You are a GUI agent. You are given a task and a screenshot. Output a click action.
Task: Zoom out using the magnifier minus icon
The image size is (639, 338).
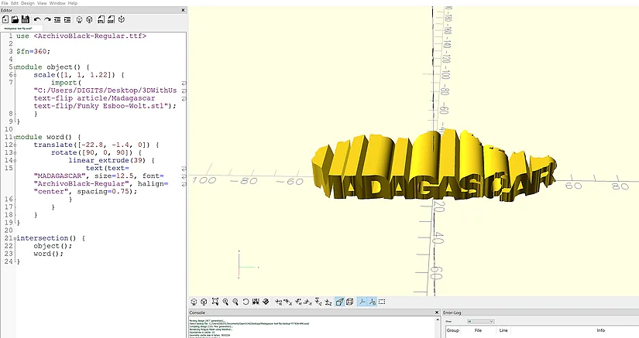click(235, 302)
